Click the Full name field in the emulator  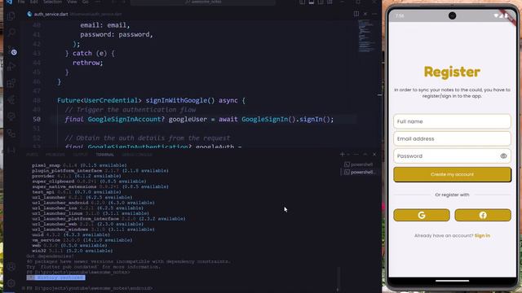click(x=452, y=121)
